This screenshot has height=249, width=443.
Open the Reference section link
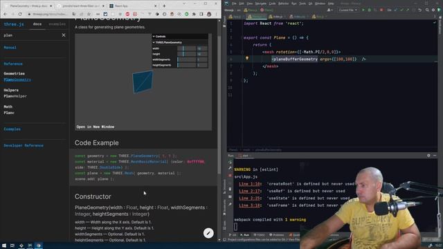tap(13, 64)
